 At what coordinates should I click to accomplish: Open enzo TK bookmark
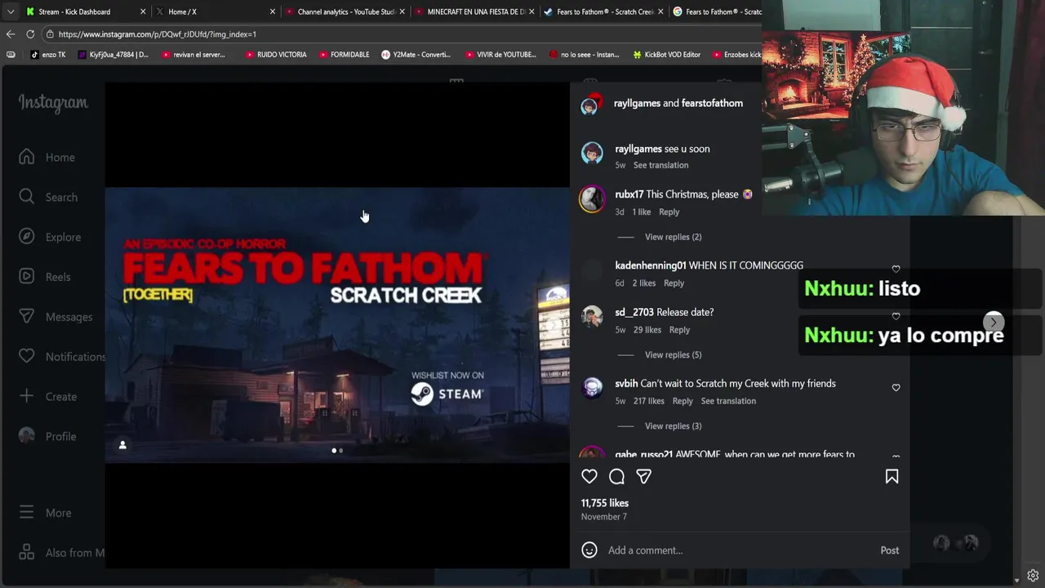click(x=47, y=55)
